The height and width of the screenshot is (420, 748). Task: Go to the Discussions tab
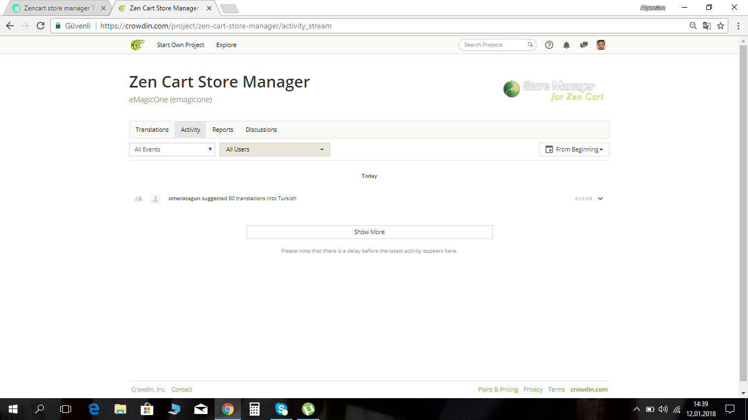(x=261, y=130)
